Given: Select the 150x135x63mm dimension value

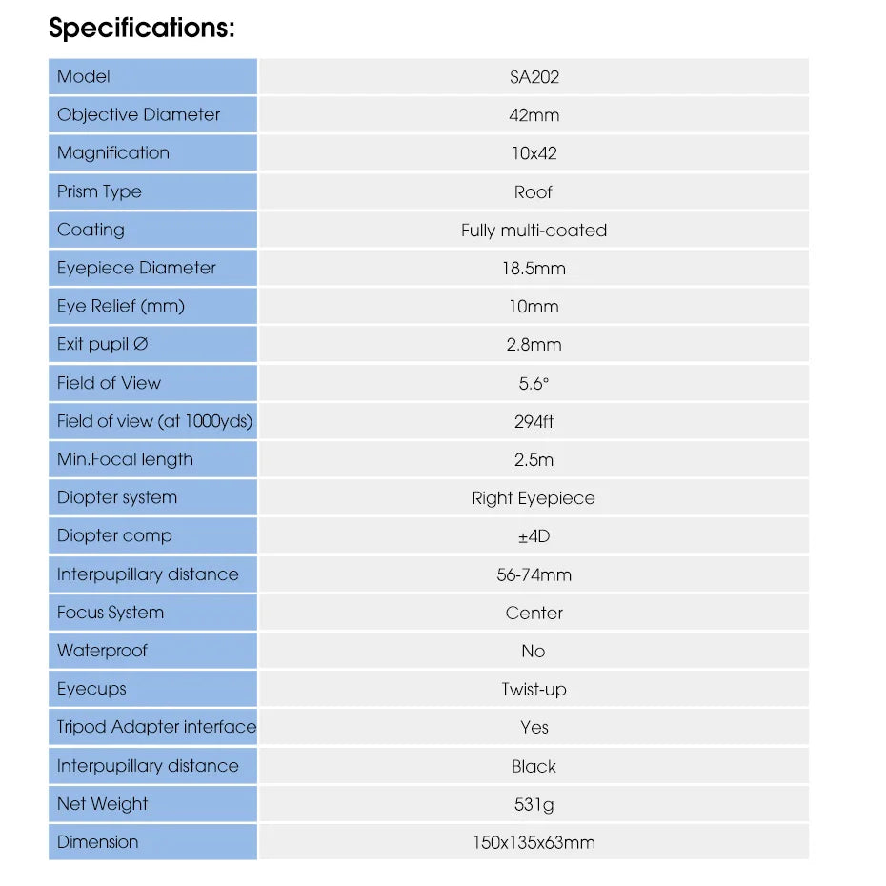Looking at the screenshot, I should pyautogui.click(x=534, y=842).
